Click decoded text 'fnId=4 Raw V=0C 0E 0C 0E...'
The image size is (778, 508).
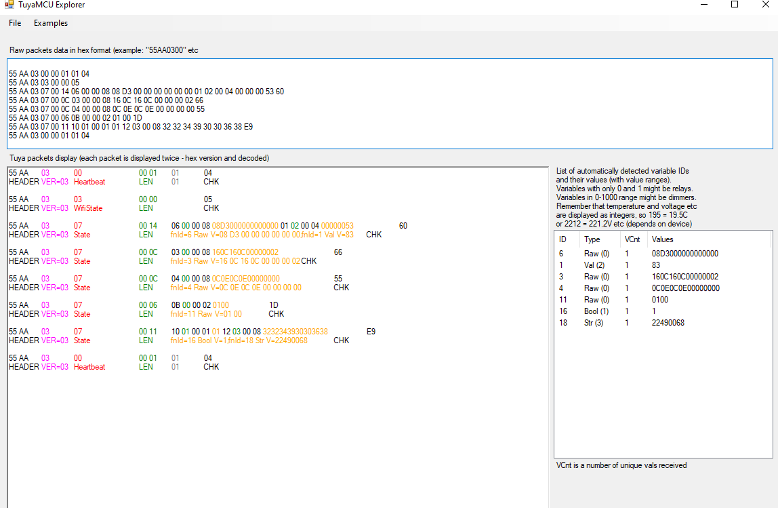(236, 288)
